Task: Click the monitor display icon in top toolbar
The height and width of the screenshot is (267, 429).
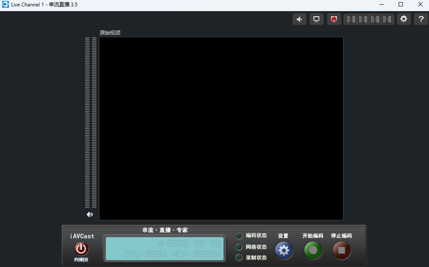Action: point(316,19)
